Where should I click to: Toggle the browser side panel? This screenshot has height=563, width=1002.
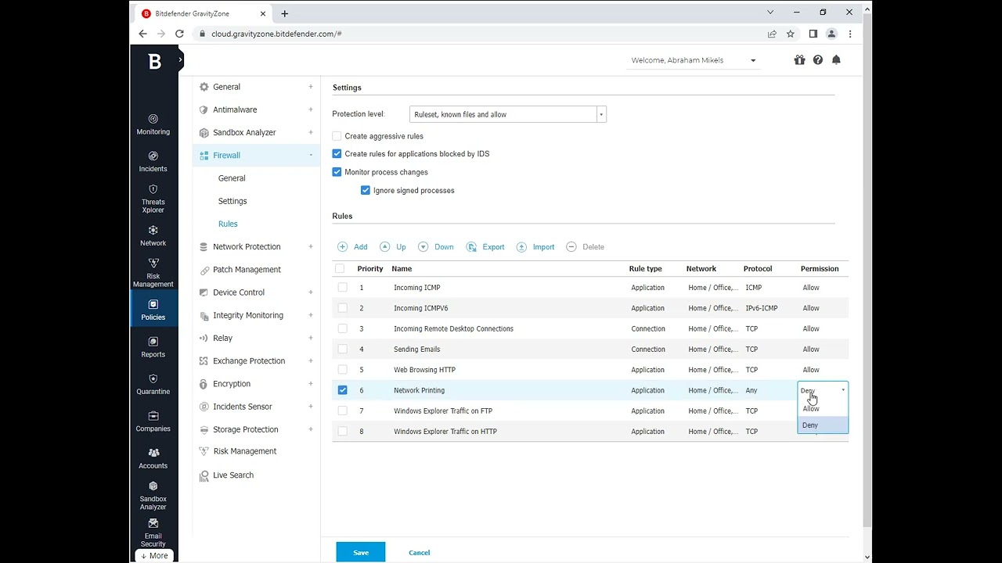[x=813, y=34]
